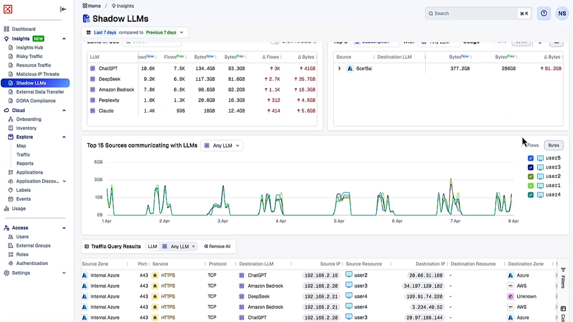Switch the chart to the Flows view
Screen dimensions: 573x322
[533, 145]
